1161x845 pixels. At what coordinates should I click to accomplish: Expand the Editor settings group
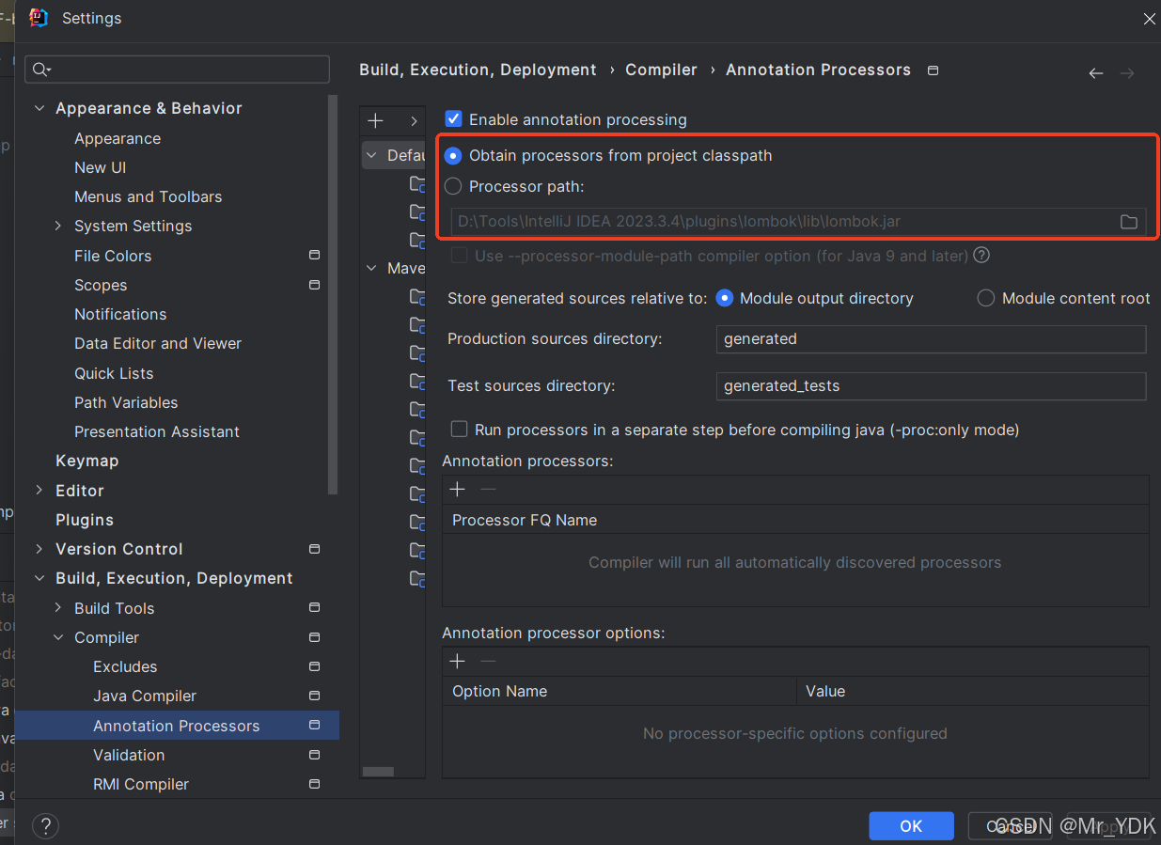(39, 491)
